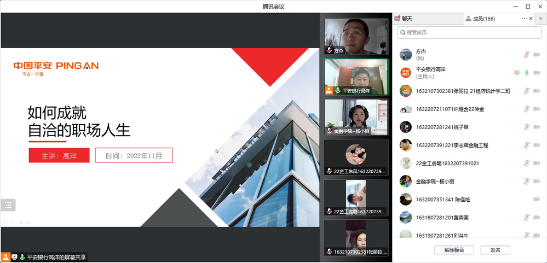The image size is (547, 263).
Task: Click 平安银行高洋's green microphone icon in list
Action: coord(527,73)
